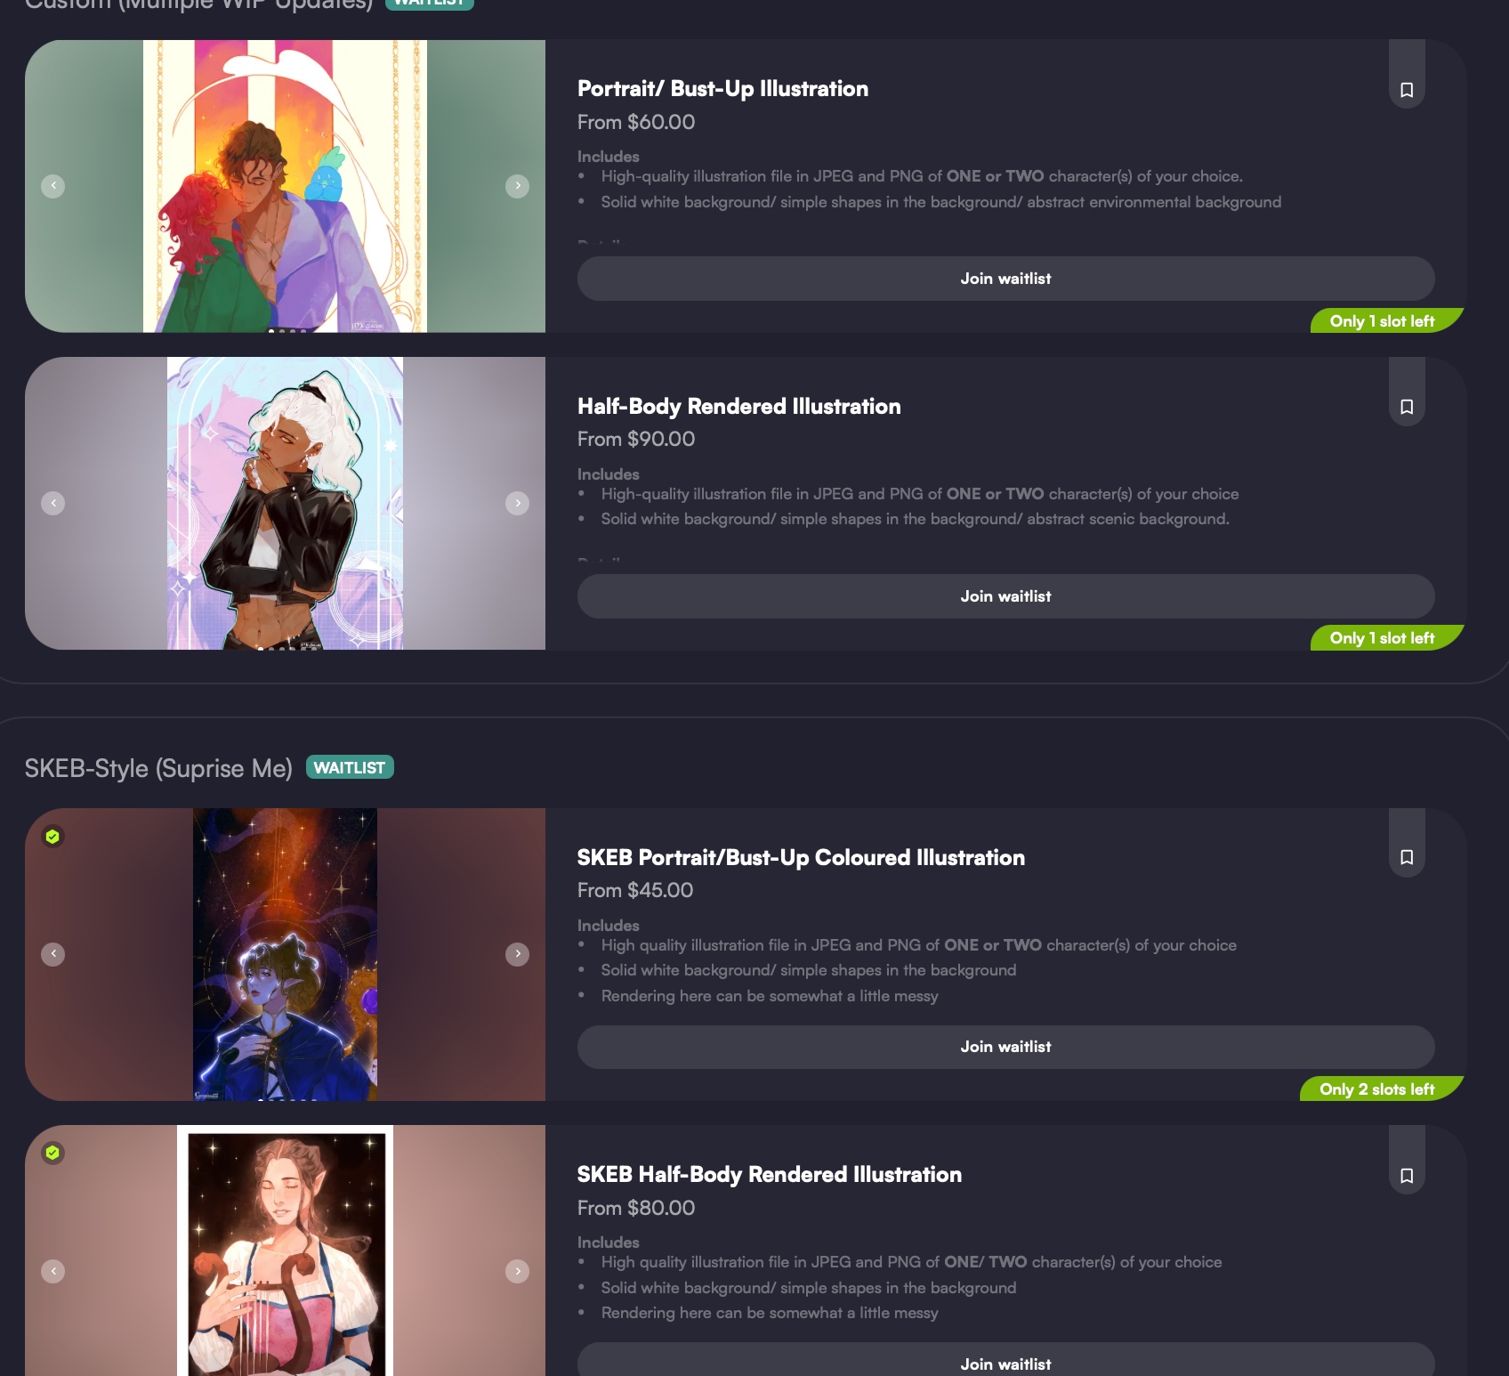The height and width of the screenshot is (1376, 1509).
Task: Show next image in SKEB Half-Body carousel
Action: point(517,1271)
